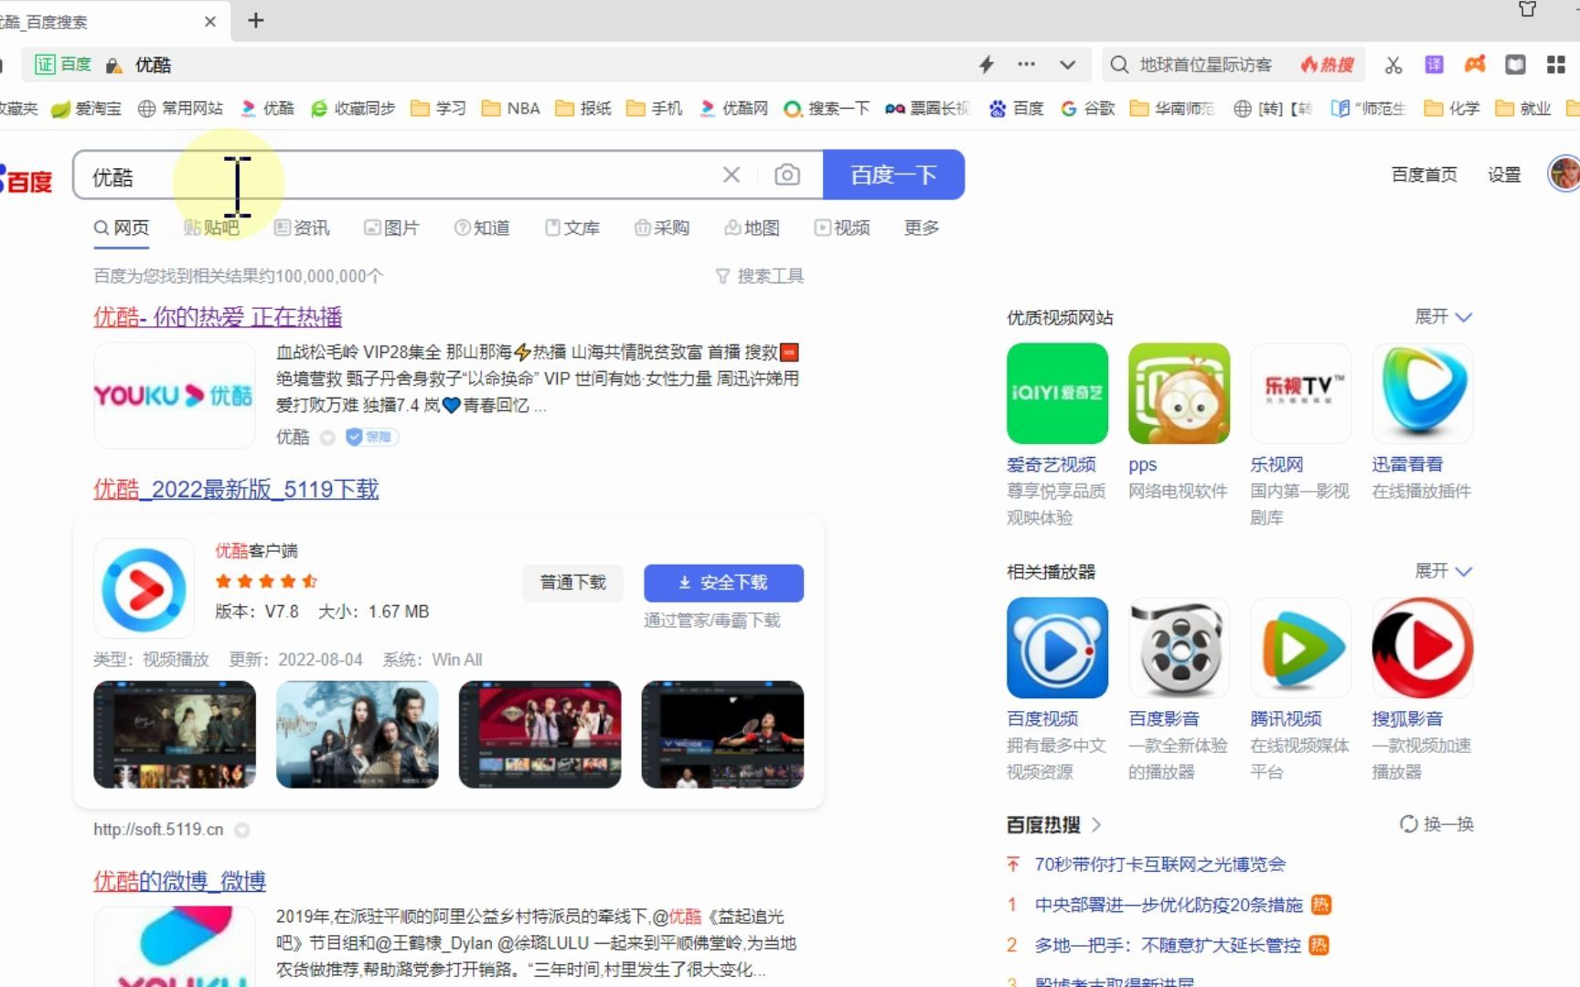1580x987 pixels.
Task: Click the 迅雷看看 icon
Action: 1423,394
